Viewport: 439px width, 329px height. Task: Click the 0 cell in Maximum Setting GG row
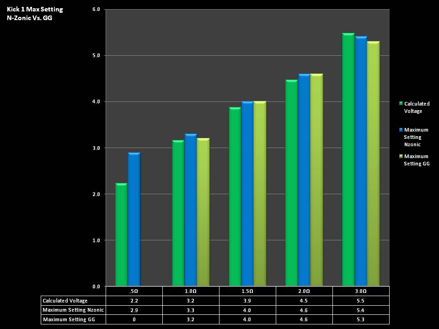pyautogui.click(x=134, y=320)
